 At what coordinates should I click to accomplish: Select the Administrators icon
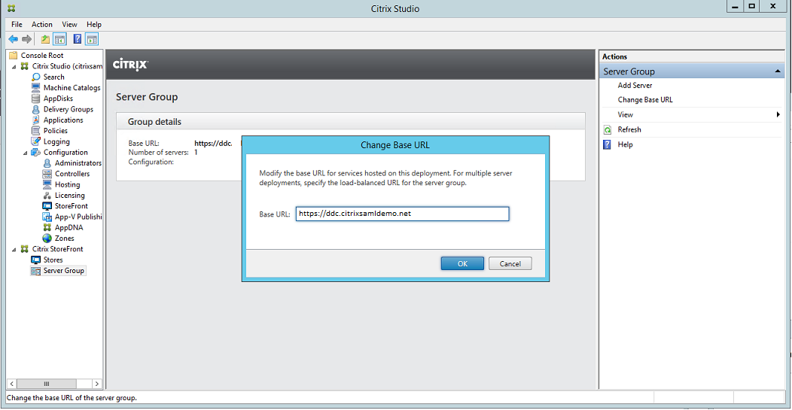pyautogui.click(x=47, y=163)
